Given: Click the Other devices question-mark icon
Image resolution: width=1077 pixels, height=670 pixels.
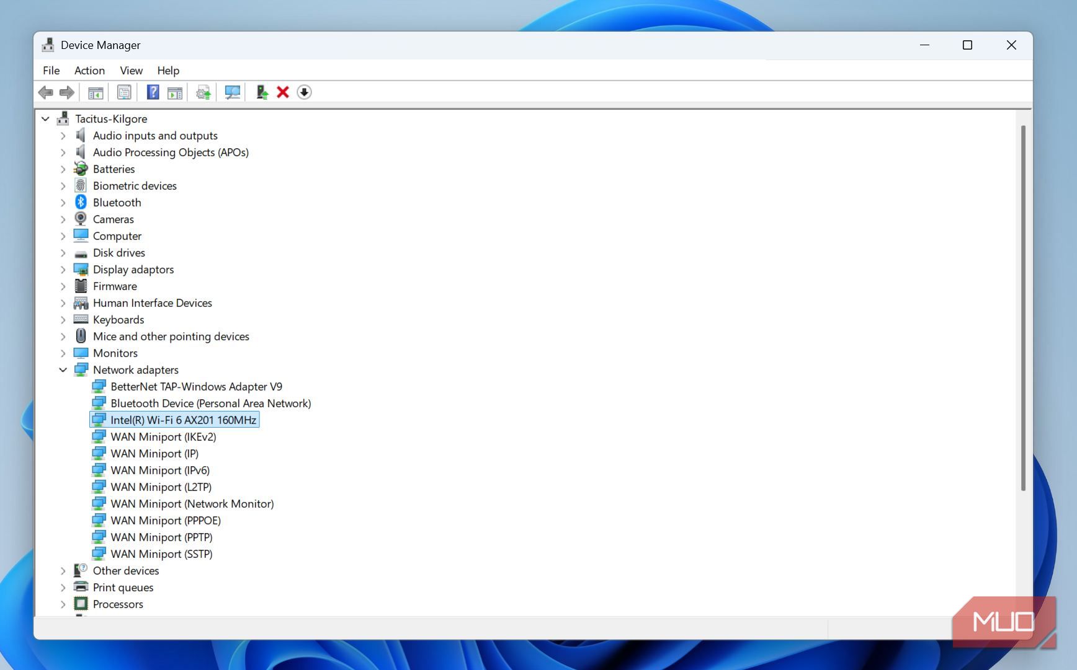Looking at the screenshot, I should [81, 570].
